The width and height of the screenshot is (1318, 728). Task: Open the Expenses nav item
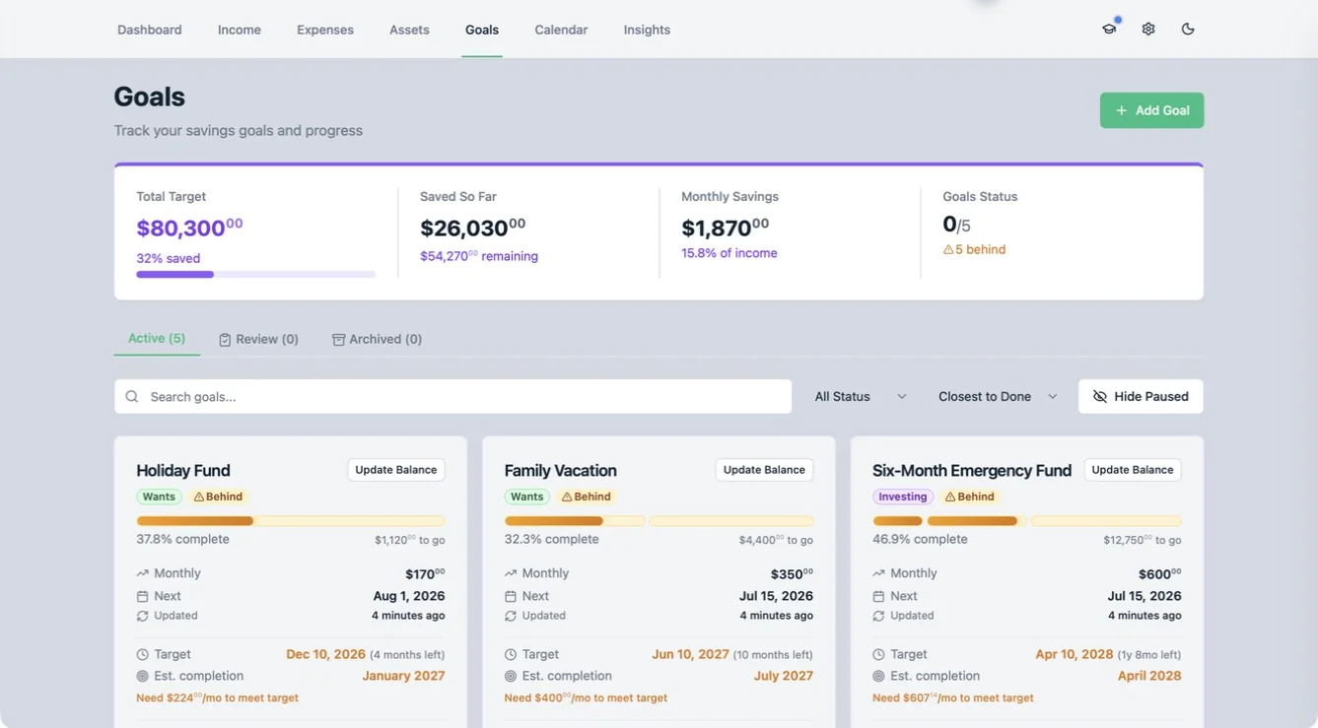[x=325, y=30]
